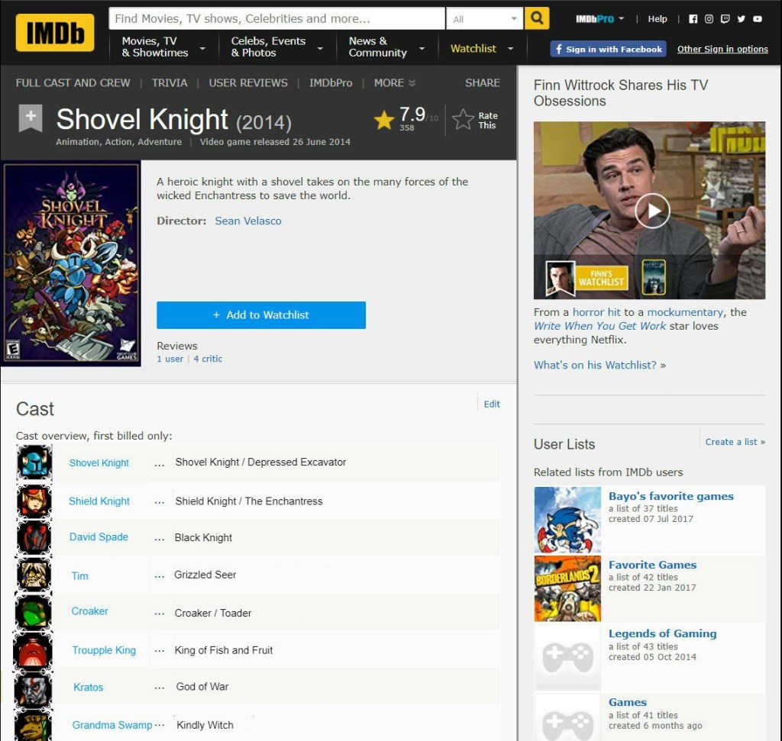Open director Sean Velasco's page
Image resolution: width=782 pixels, height=741 pixels.
tap(247, 221)
